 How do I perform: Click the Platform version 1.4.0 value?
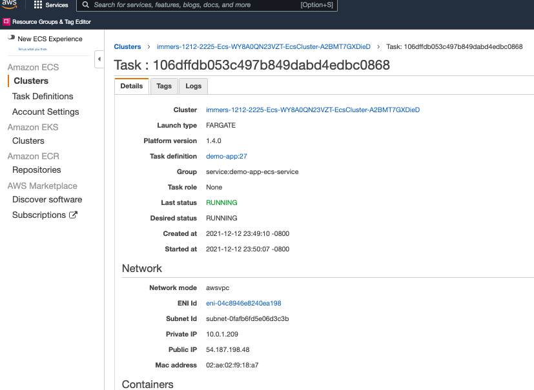pos(214,141)
